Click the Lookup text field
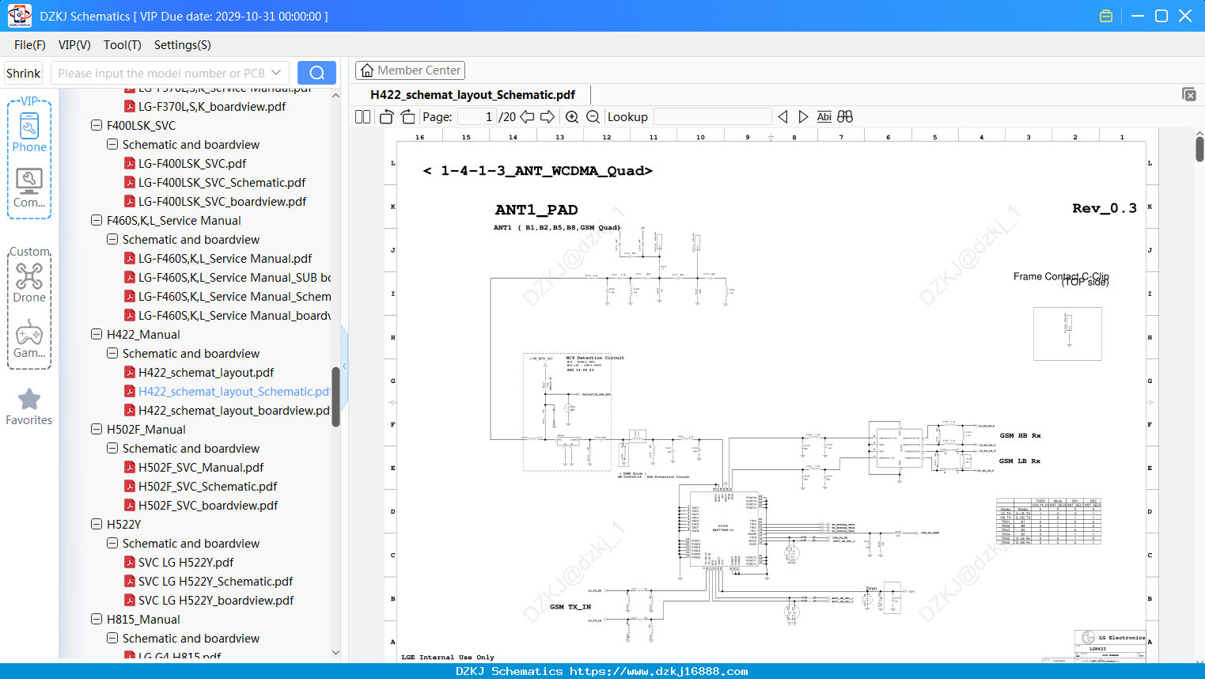 coord(712,117)
